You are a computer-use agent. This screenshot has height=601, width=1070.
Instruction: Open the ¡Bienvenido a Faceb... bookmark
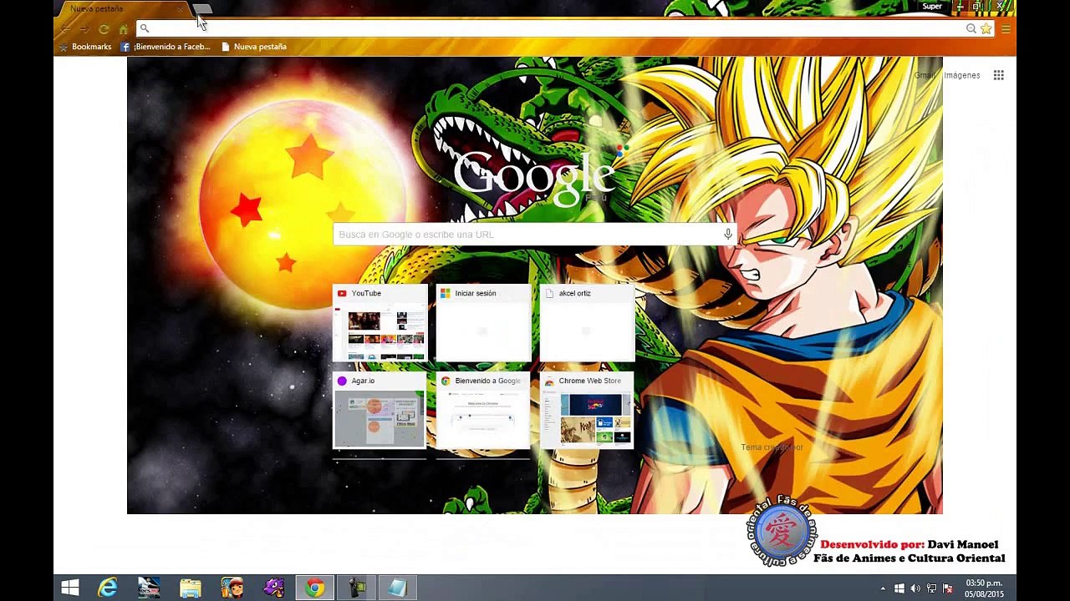coord(166,47)
